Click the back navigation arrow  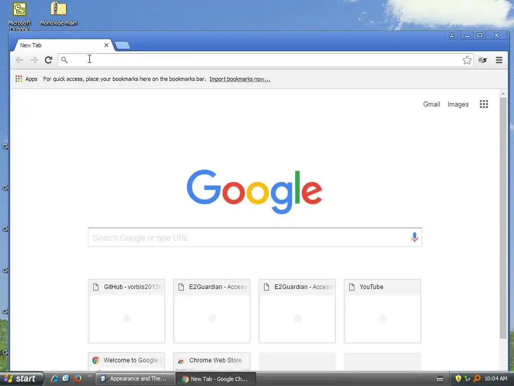20,60
